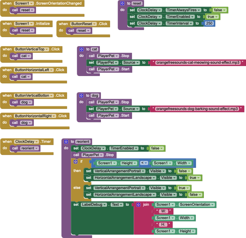The width and height of the screenshot is (246, 238).
Task: Click the gear icon on the dog procedure
Action: [81, 95]
